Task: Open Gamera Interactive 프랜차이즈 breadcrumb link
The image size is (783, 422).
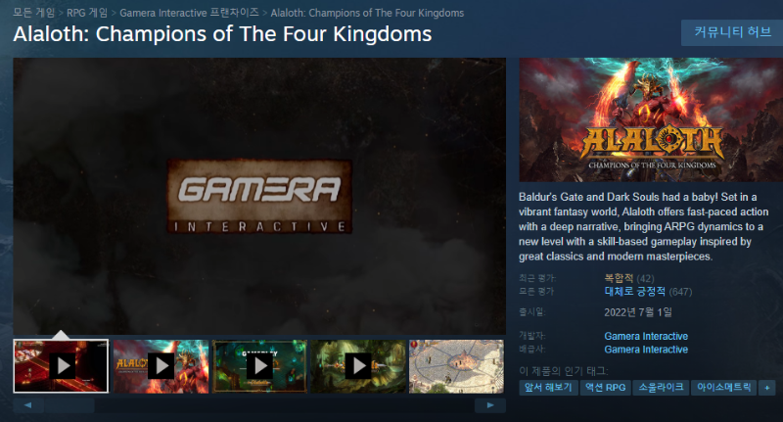Action: tap(189, 13)
